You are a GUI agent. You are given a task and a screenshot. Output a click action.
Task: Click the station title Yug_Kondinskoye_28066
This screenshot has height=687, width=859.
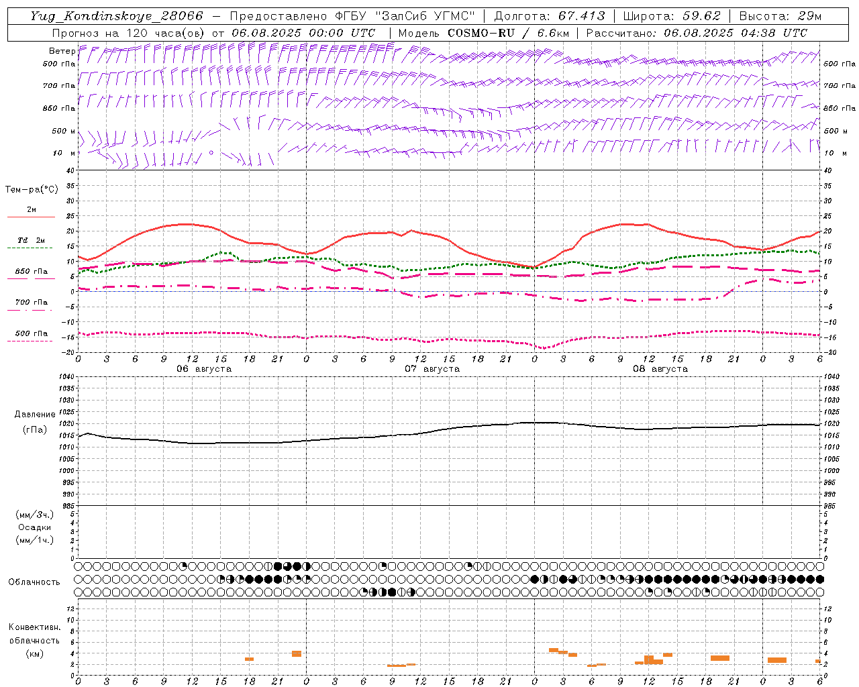point(116,16)
